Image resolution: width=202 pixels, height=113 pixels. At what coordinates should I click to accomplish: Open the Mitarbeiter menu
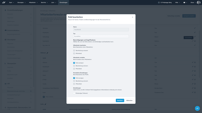33,3
